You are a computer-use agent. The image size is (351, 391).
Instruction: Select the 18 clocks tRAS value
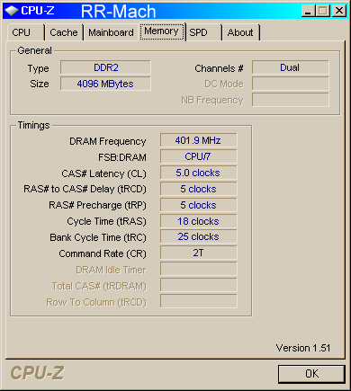198,221
